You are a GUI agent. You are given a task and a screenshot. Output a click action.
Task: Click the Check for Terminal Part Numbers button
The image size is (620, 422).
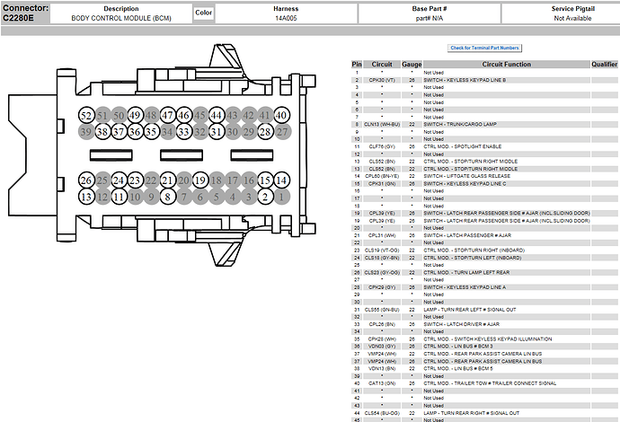click(x=484, y=48)
